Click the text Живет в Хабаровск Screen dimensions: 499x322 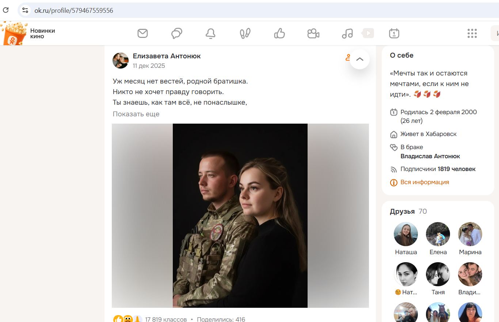(x=428, y=134)
